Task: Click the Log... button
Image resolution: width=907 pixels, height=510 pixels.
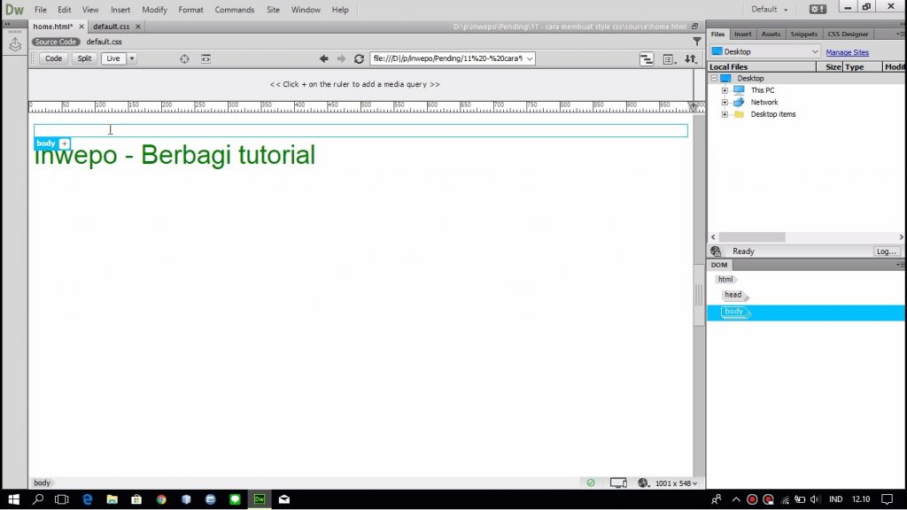Action: point(886,251)
